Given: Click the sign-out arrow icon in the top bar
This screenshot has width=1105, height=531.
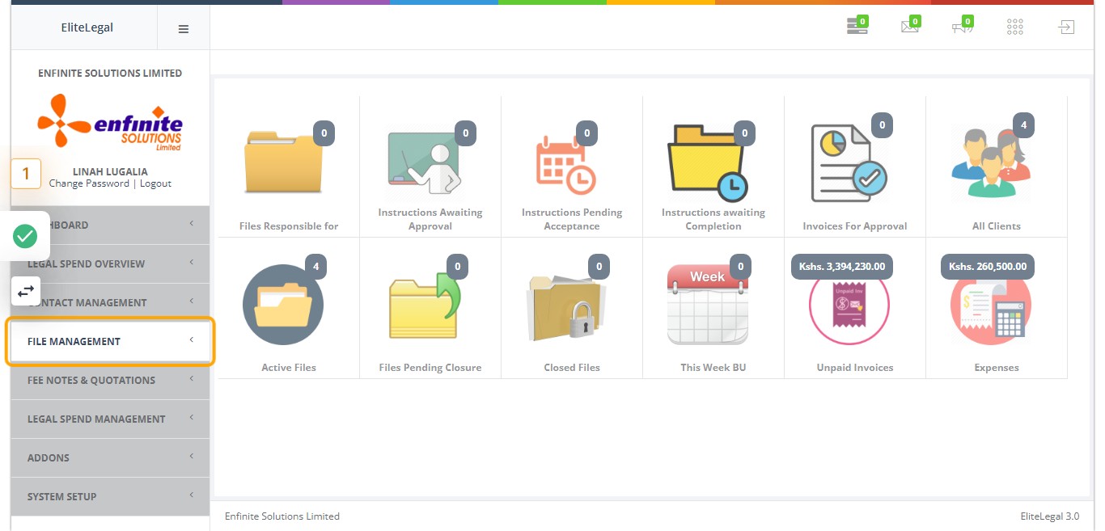Looking at the screenshot, I should click(1067, 27).
